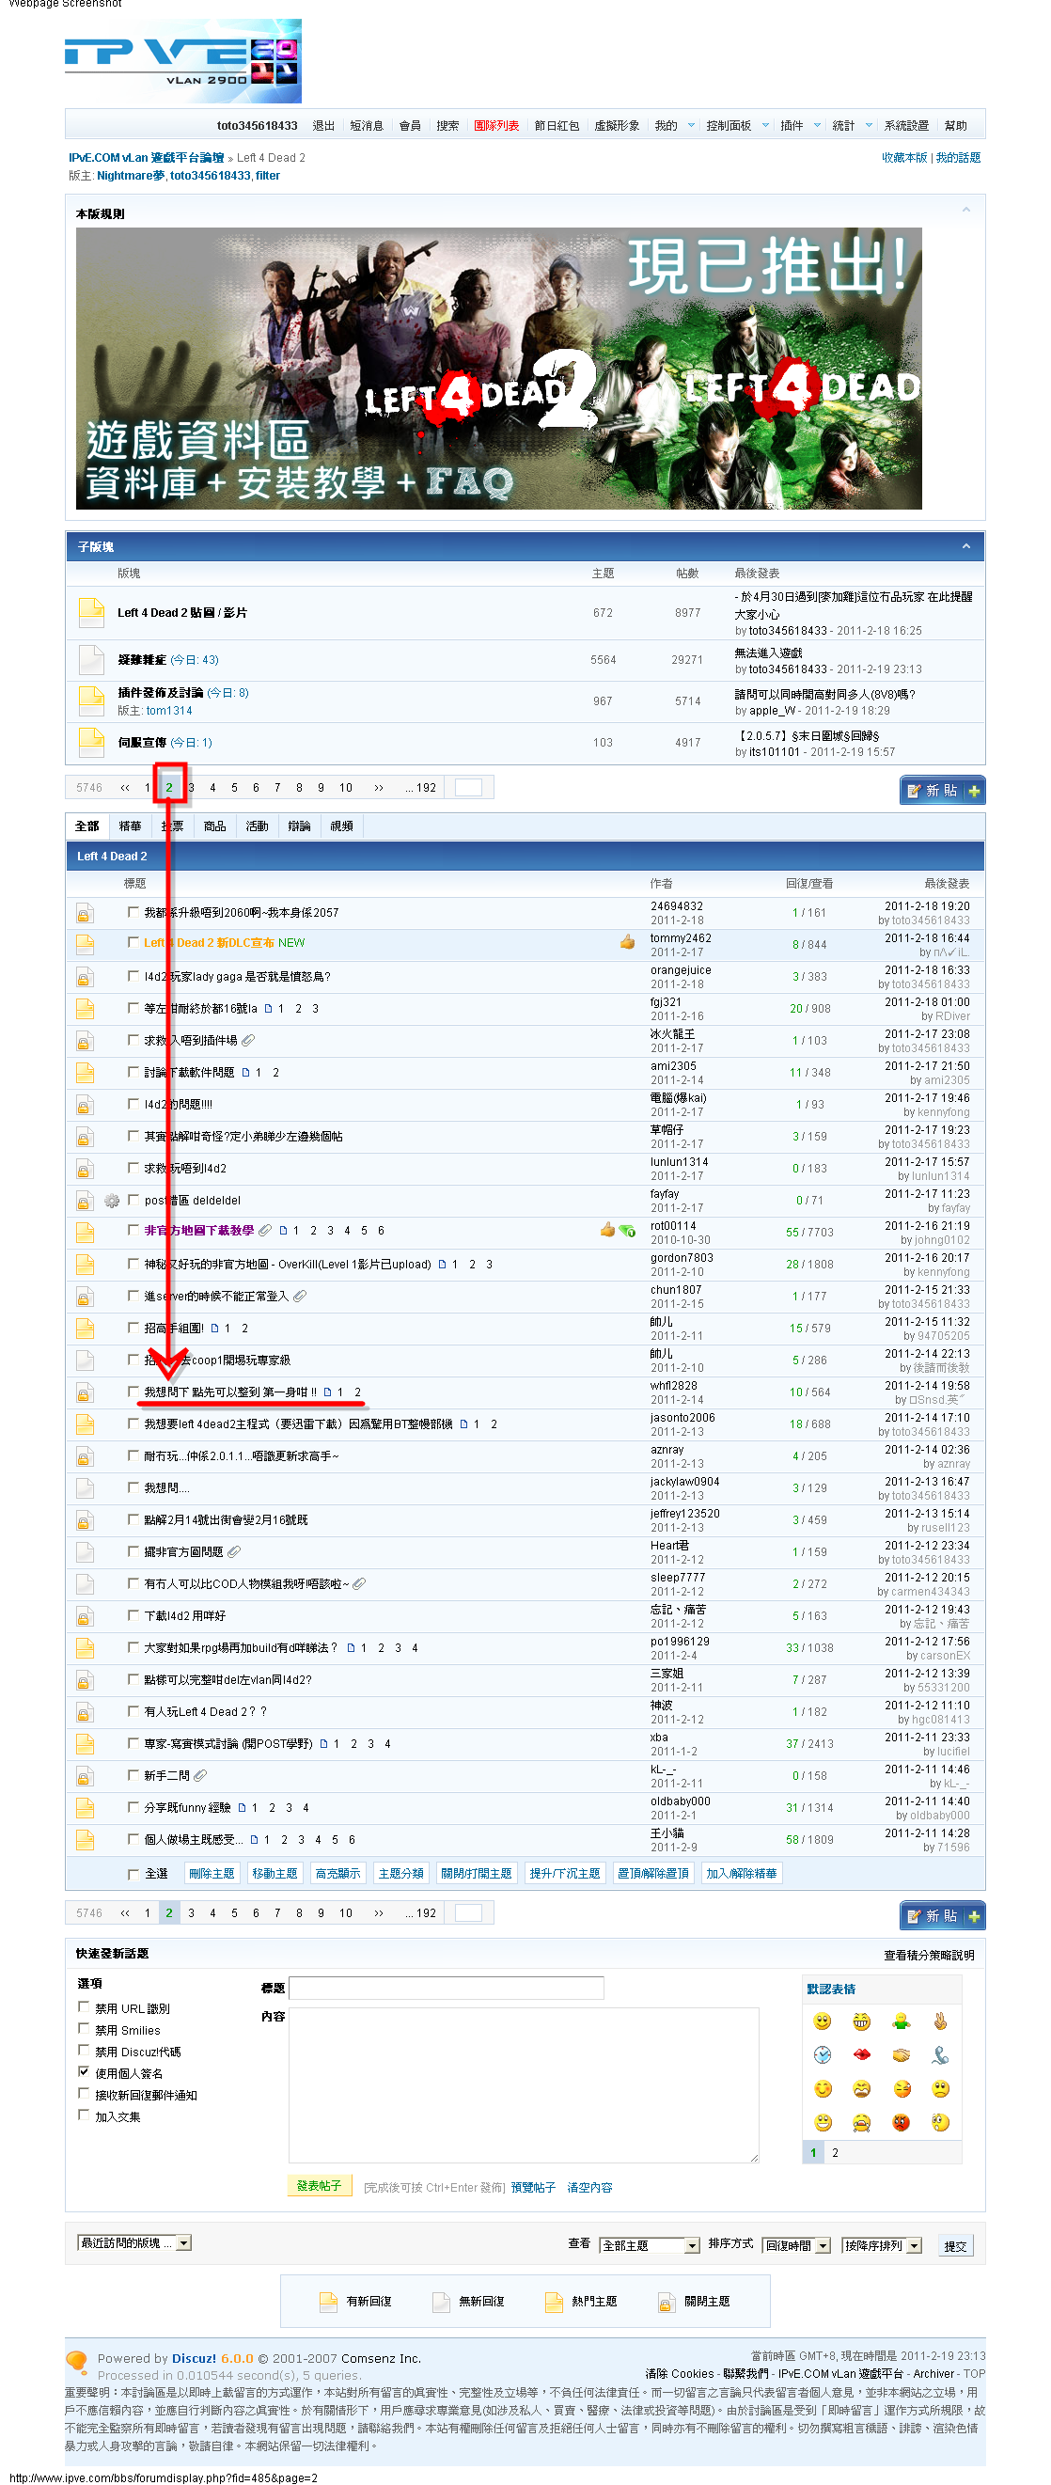Click the 熱門主題 legend folder icon
The image size is (1051, 2485).
pos(554,2302)
